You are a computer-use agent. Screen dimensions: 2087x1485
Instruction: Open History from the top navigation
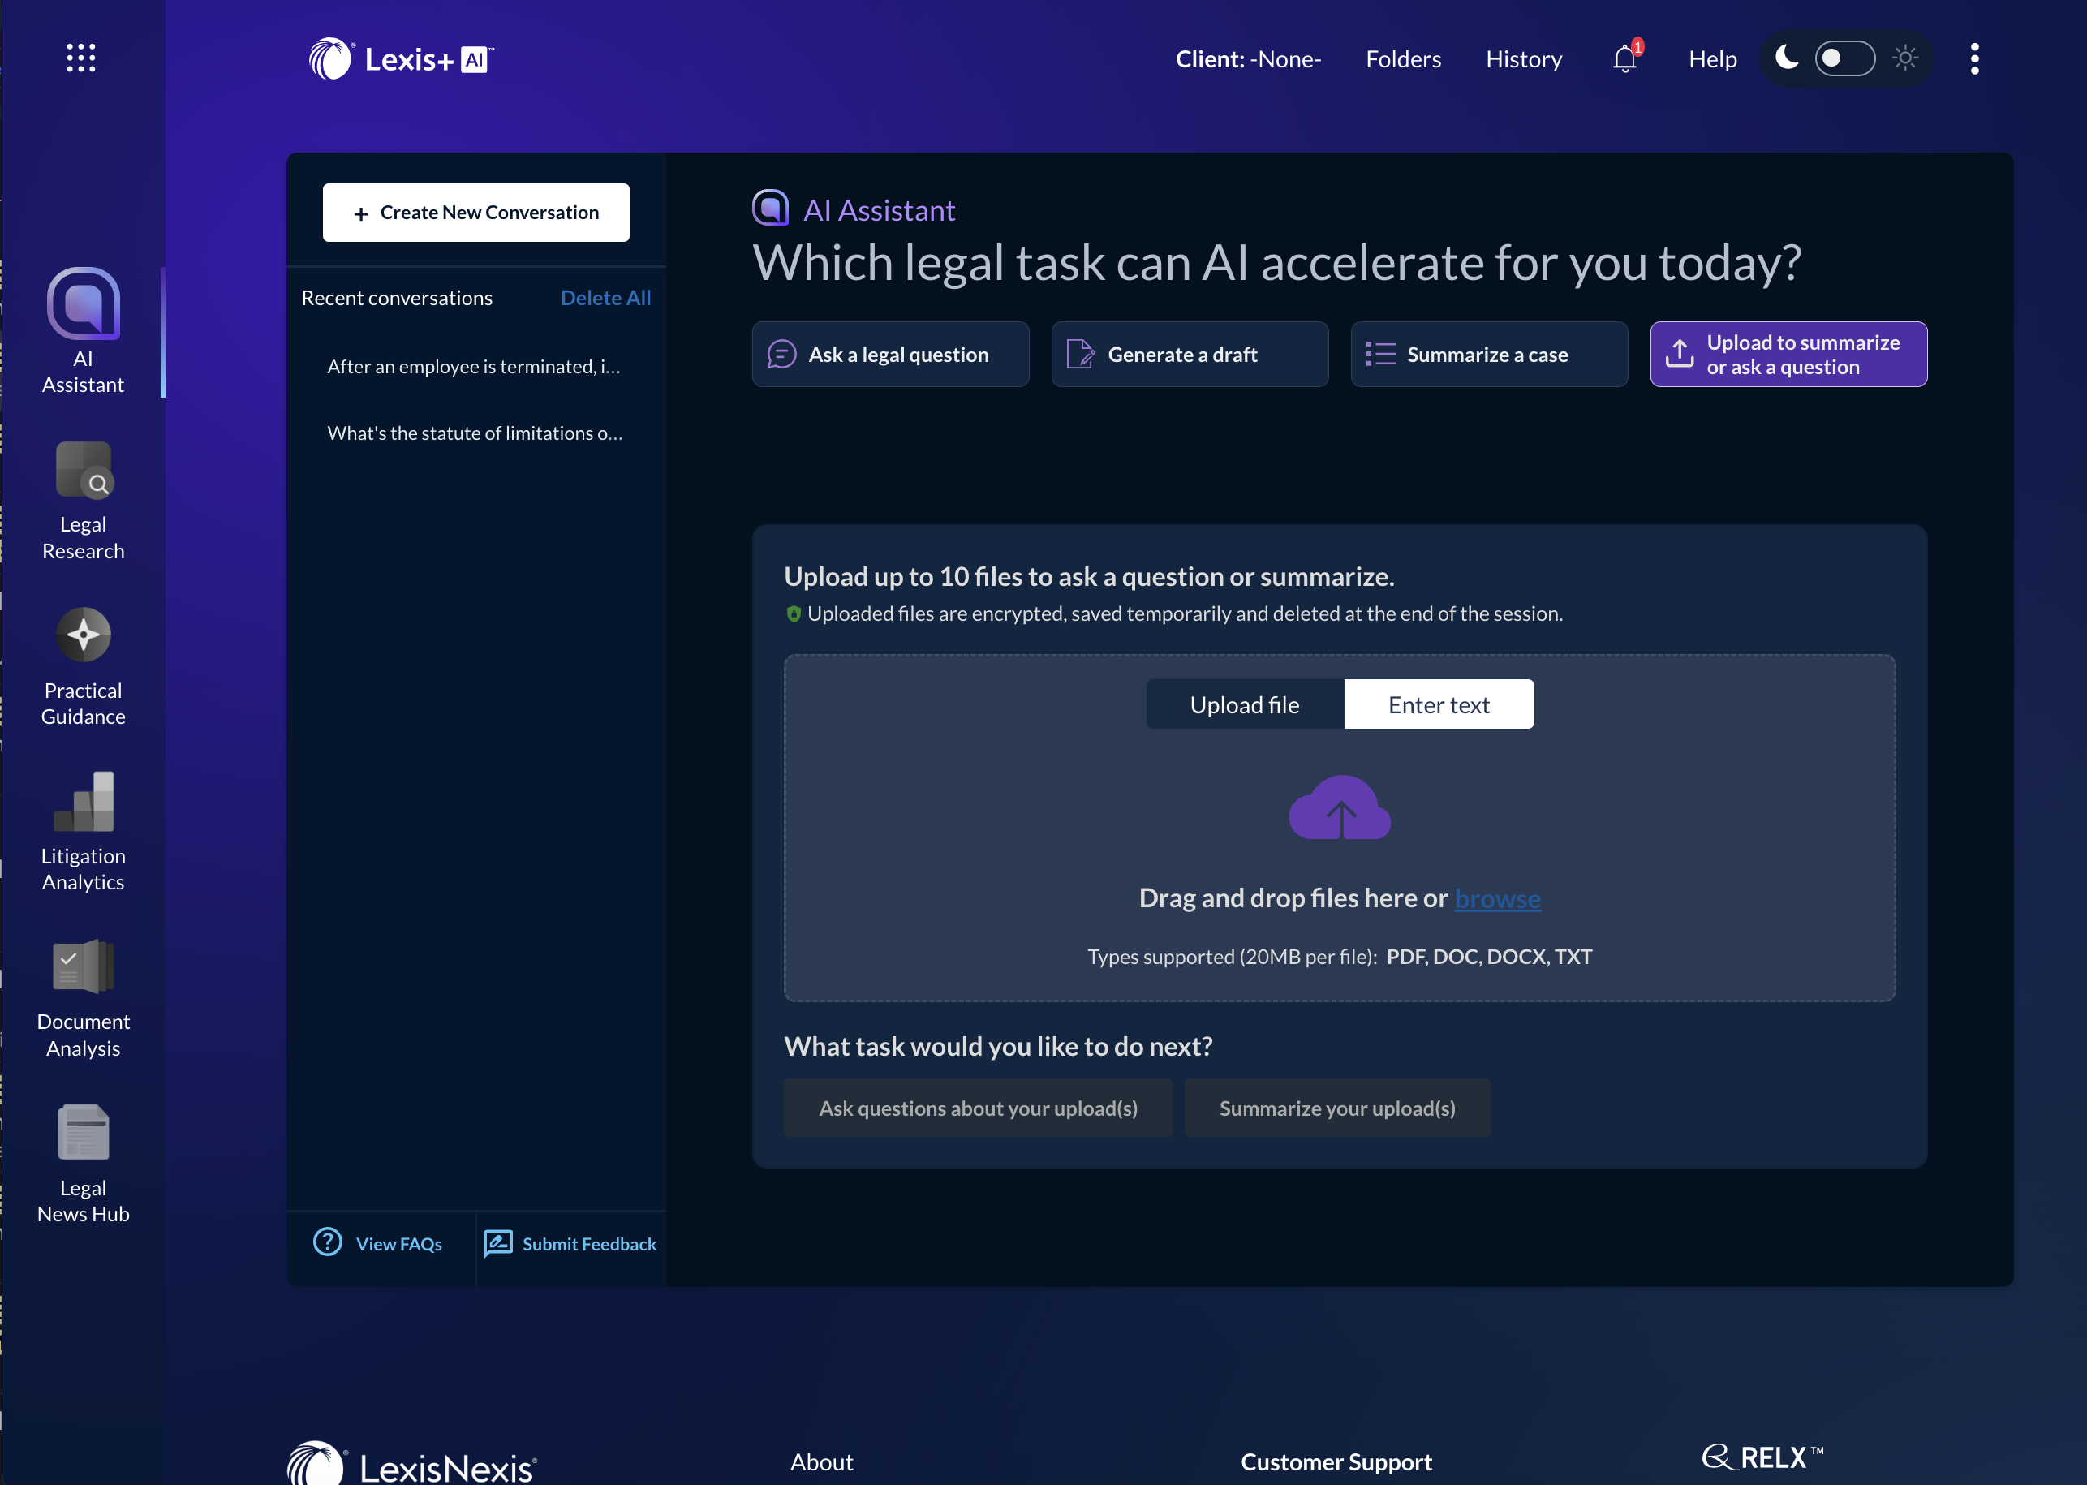[1524, 59]
